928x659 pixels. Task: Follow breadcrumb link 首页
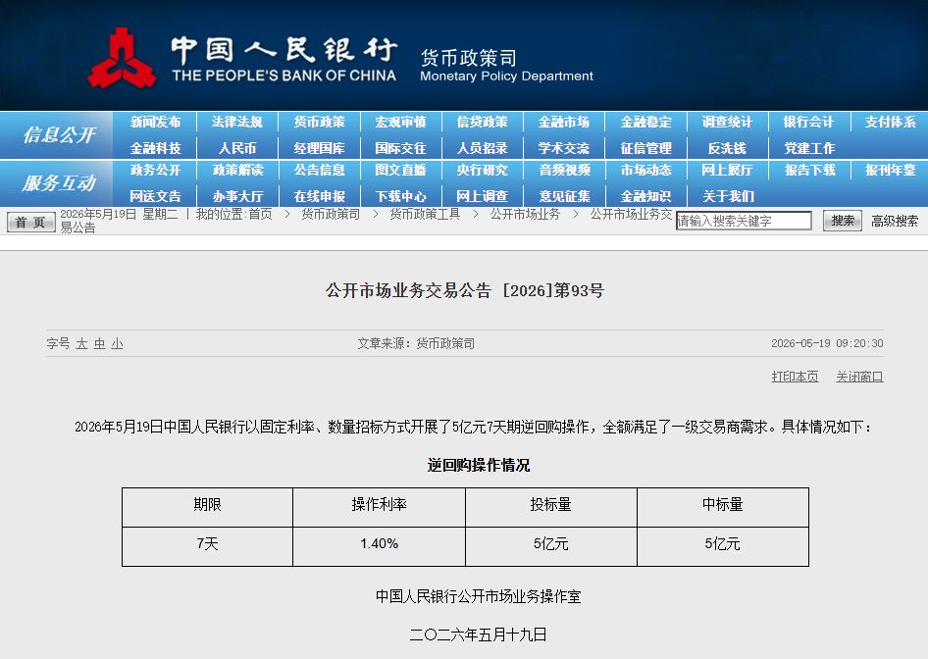point(260,214)
